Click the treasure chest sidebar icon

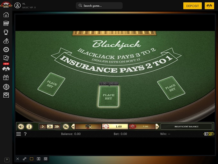6,95
